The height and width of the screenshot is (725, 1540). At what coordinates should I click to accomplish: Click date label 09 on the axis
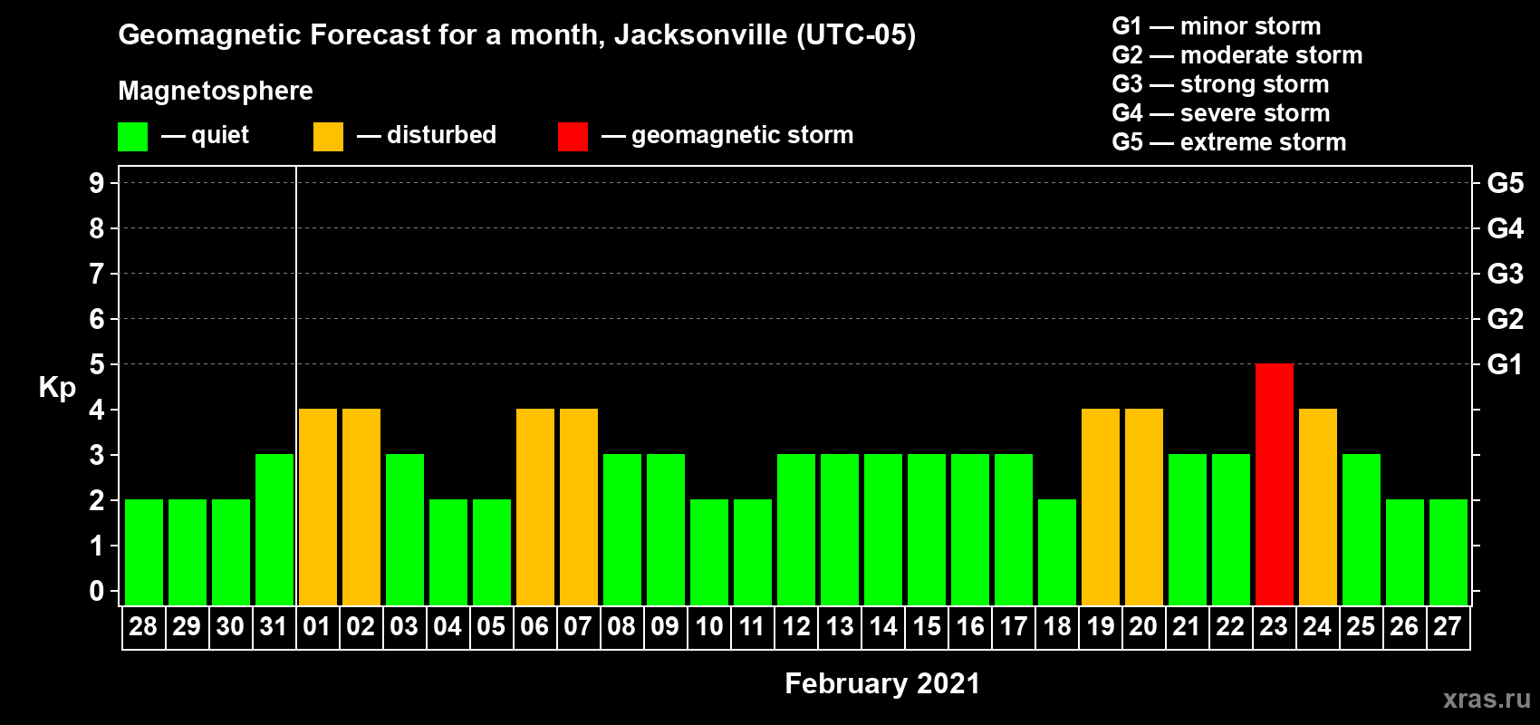[665, 627]
